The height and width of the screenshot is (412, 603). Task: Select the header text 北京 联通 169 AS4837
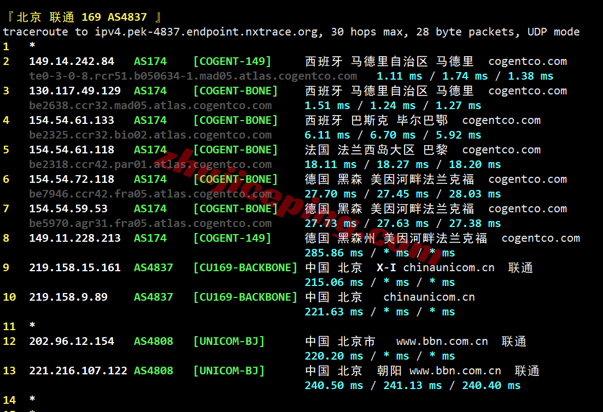[x=82, y=17]
